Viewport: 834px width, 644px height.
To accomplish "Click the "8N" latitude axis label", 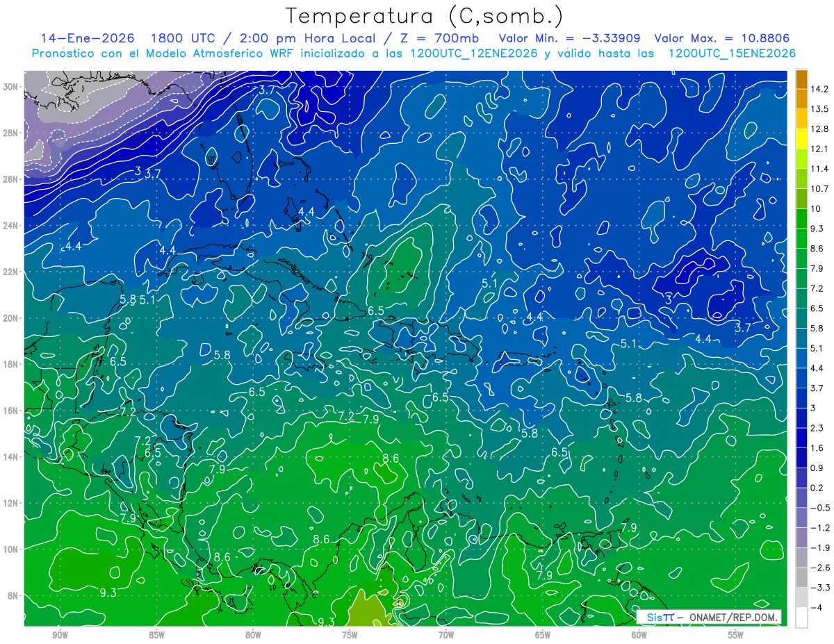I will 14,595.
